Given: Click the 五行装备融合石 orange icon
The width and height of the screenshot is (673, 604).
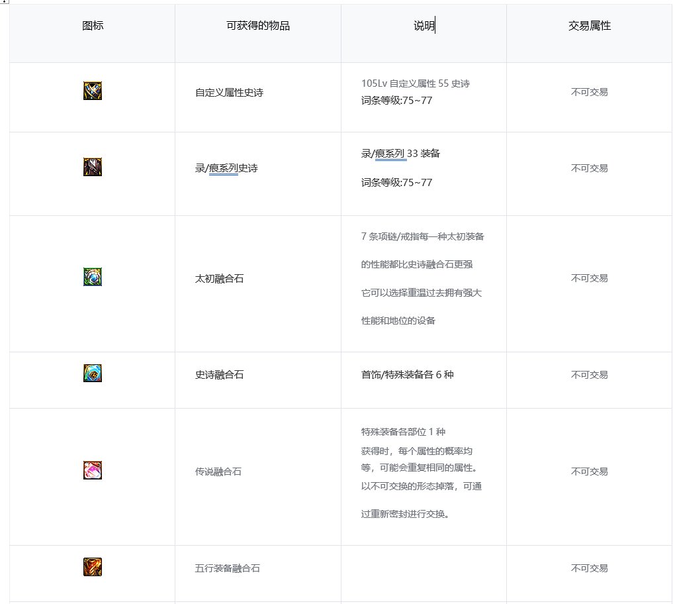Looking at the screenshot, I should pos(93,567).
